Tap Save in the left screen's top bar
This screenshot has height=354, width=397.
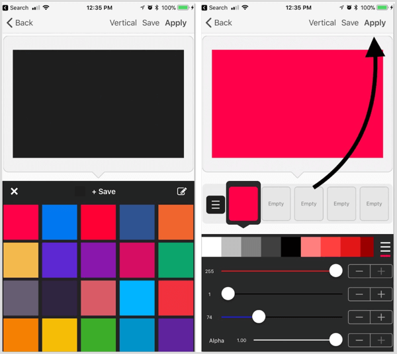pyautogui.click(x=151, y=23)
